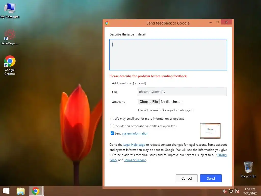Open the My Computer desktop icon
Screen dimensions: 261x196
click(10, 10)
